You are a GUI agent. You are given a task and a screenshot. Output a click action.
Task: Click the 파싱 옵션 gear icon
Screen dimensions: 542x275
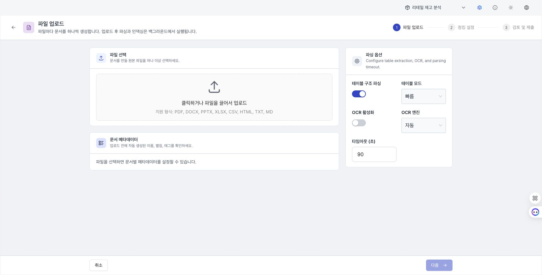tap(357, 61)
